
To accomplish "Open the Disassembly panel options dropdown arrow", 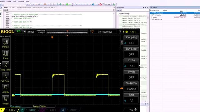I will coord(143,7).
